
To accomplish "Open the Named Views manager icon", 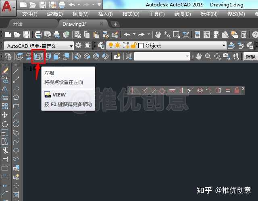I will [8, 56].
